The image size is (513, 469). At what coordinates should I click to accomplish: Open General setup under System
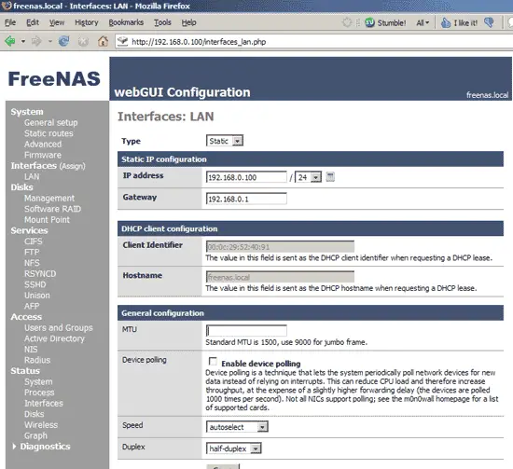[51, 123]
